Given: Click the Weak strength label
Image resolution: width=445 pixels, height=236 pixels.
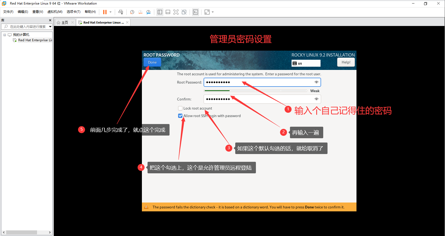Looking at the screenshot, I should coord(315,91).
